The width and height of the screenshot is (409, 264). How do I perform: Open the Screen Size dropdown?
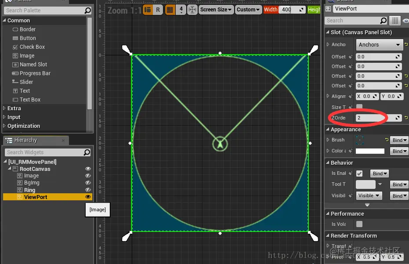(x=216, y=10)
